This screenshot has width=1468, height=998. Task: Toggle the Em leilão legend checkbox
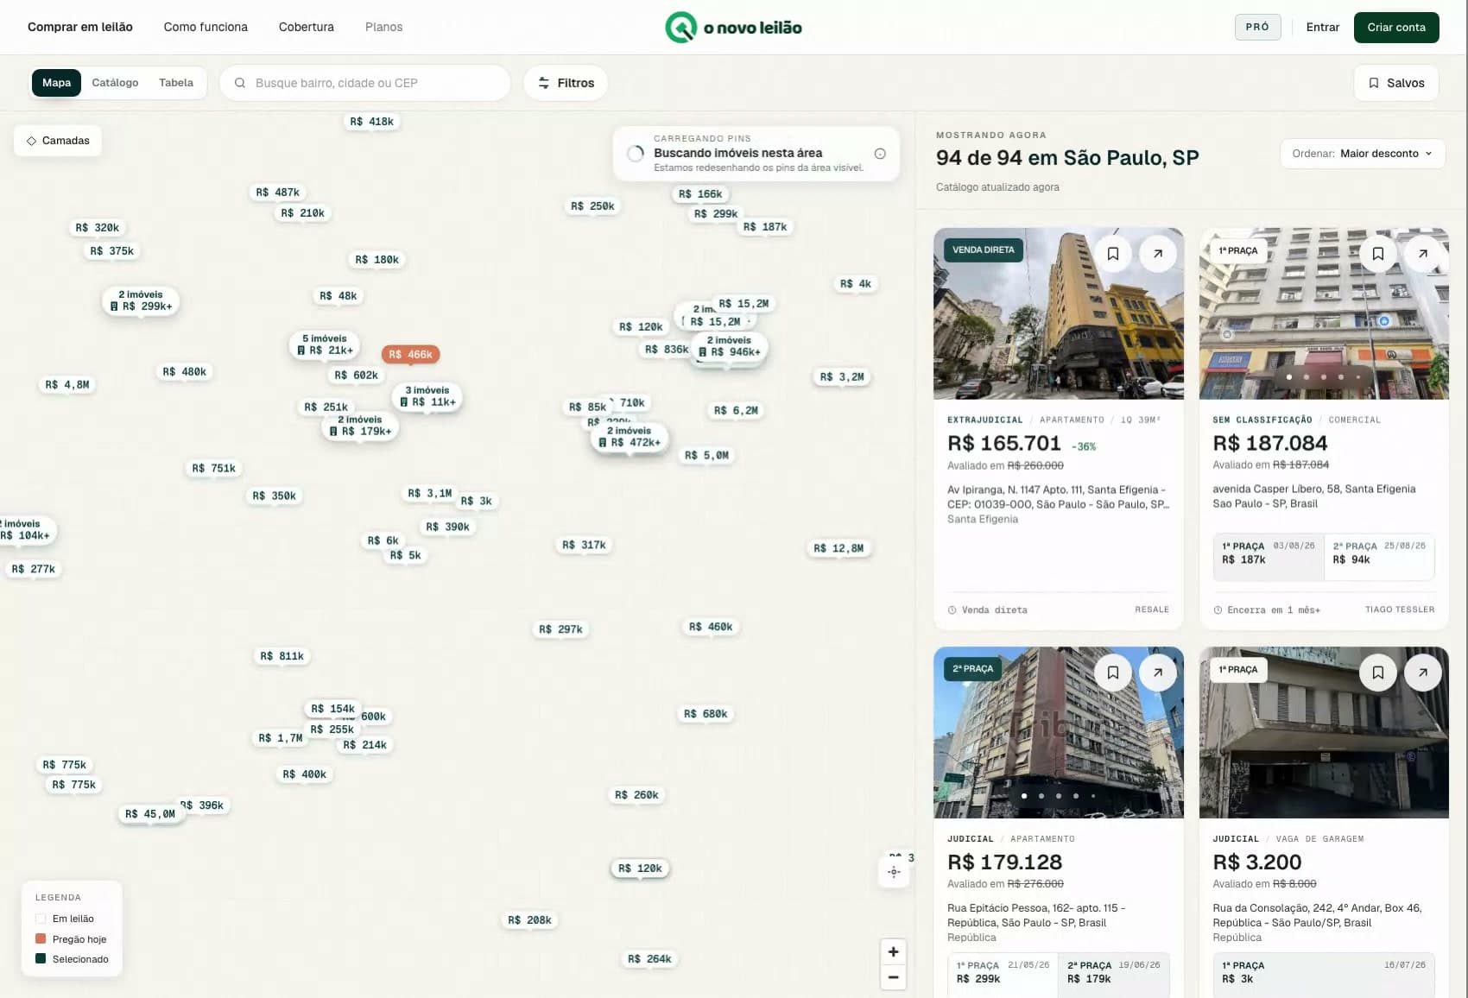point(41,919)
